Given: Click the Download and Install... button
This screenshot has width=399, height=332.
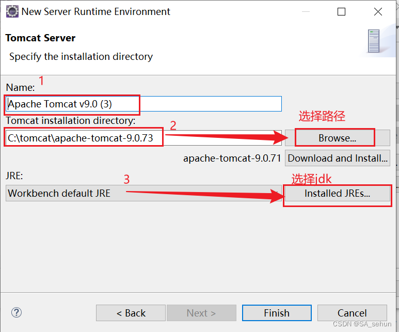Looking at the screenshot, I should [337, 158].
